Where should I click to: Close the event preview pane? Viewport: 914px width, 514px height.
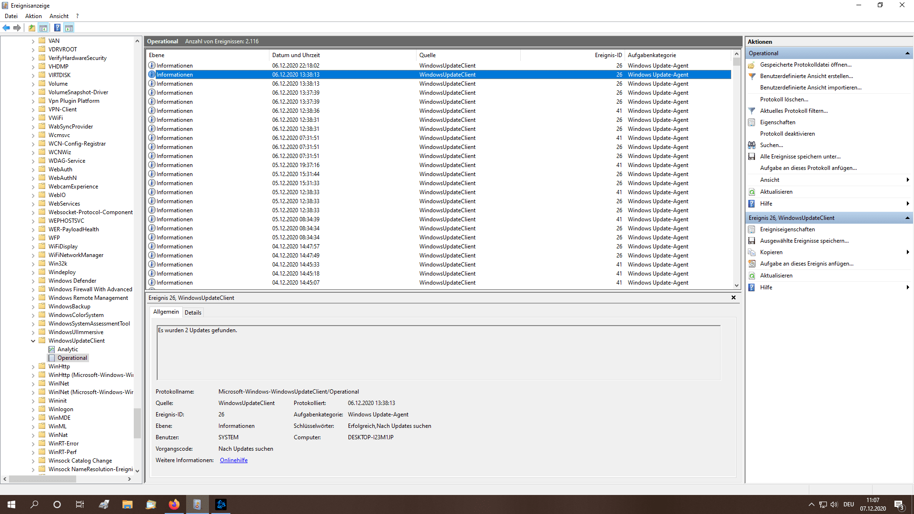pos(734,297)
